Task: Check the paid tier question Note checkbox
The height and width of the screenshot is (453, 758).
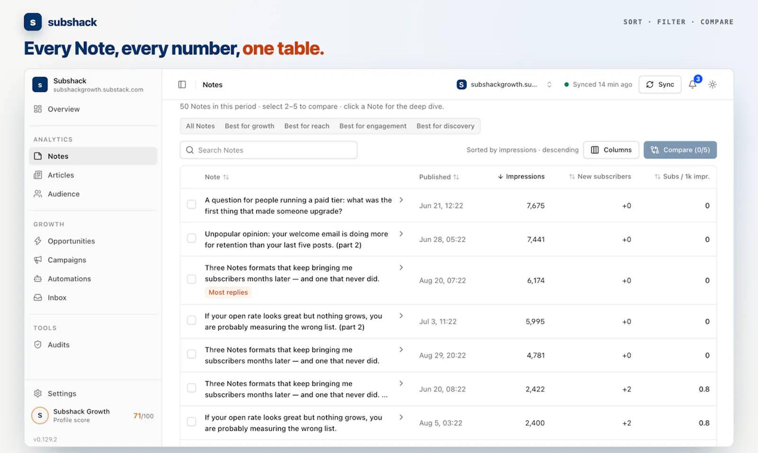Action: [x=191, y=204]
